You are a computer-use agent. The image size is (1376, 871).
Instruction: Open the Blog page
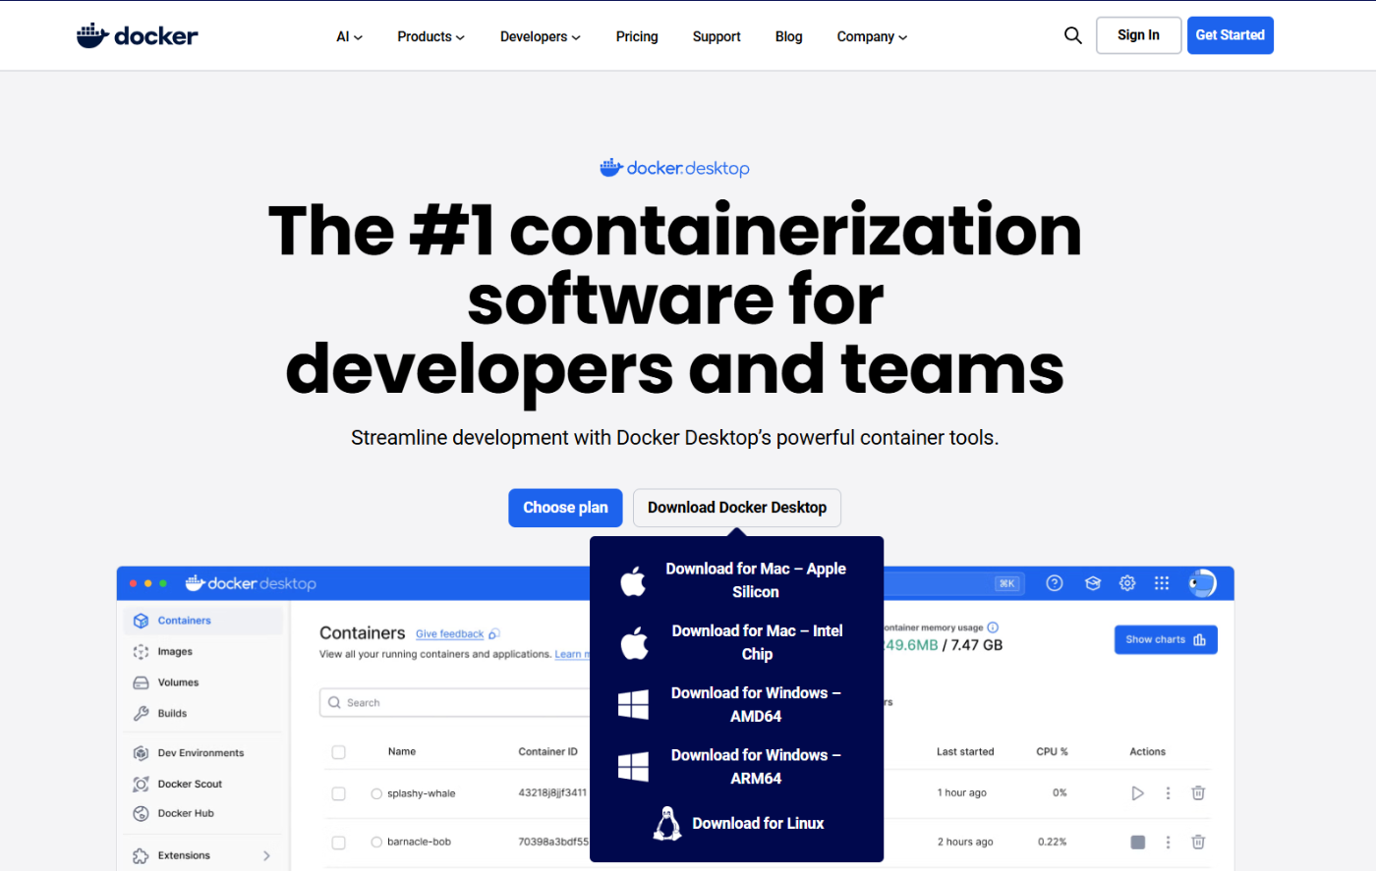pyautogui.click(x=788, y=36)
